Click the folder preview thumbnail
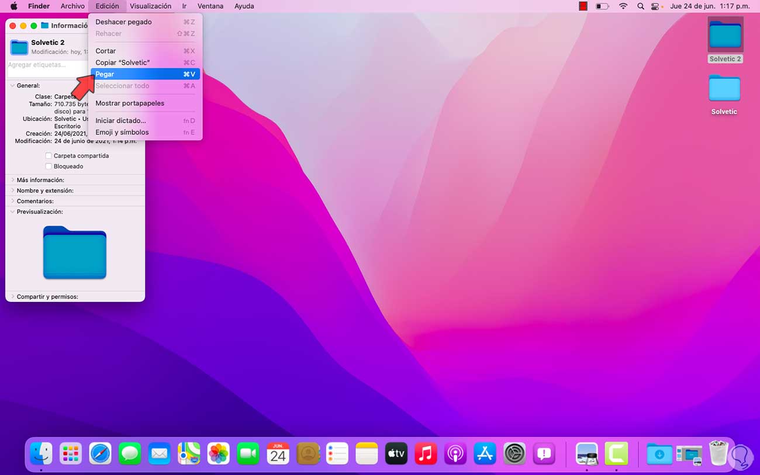The width and height of the screenshot is (760, 475). (x=75, y=252)
